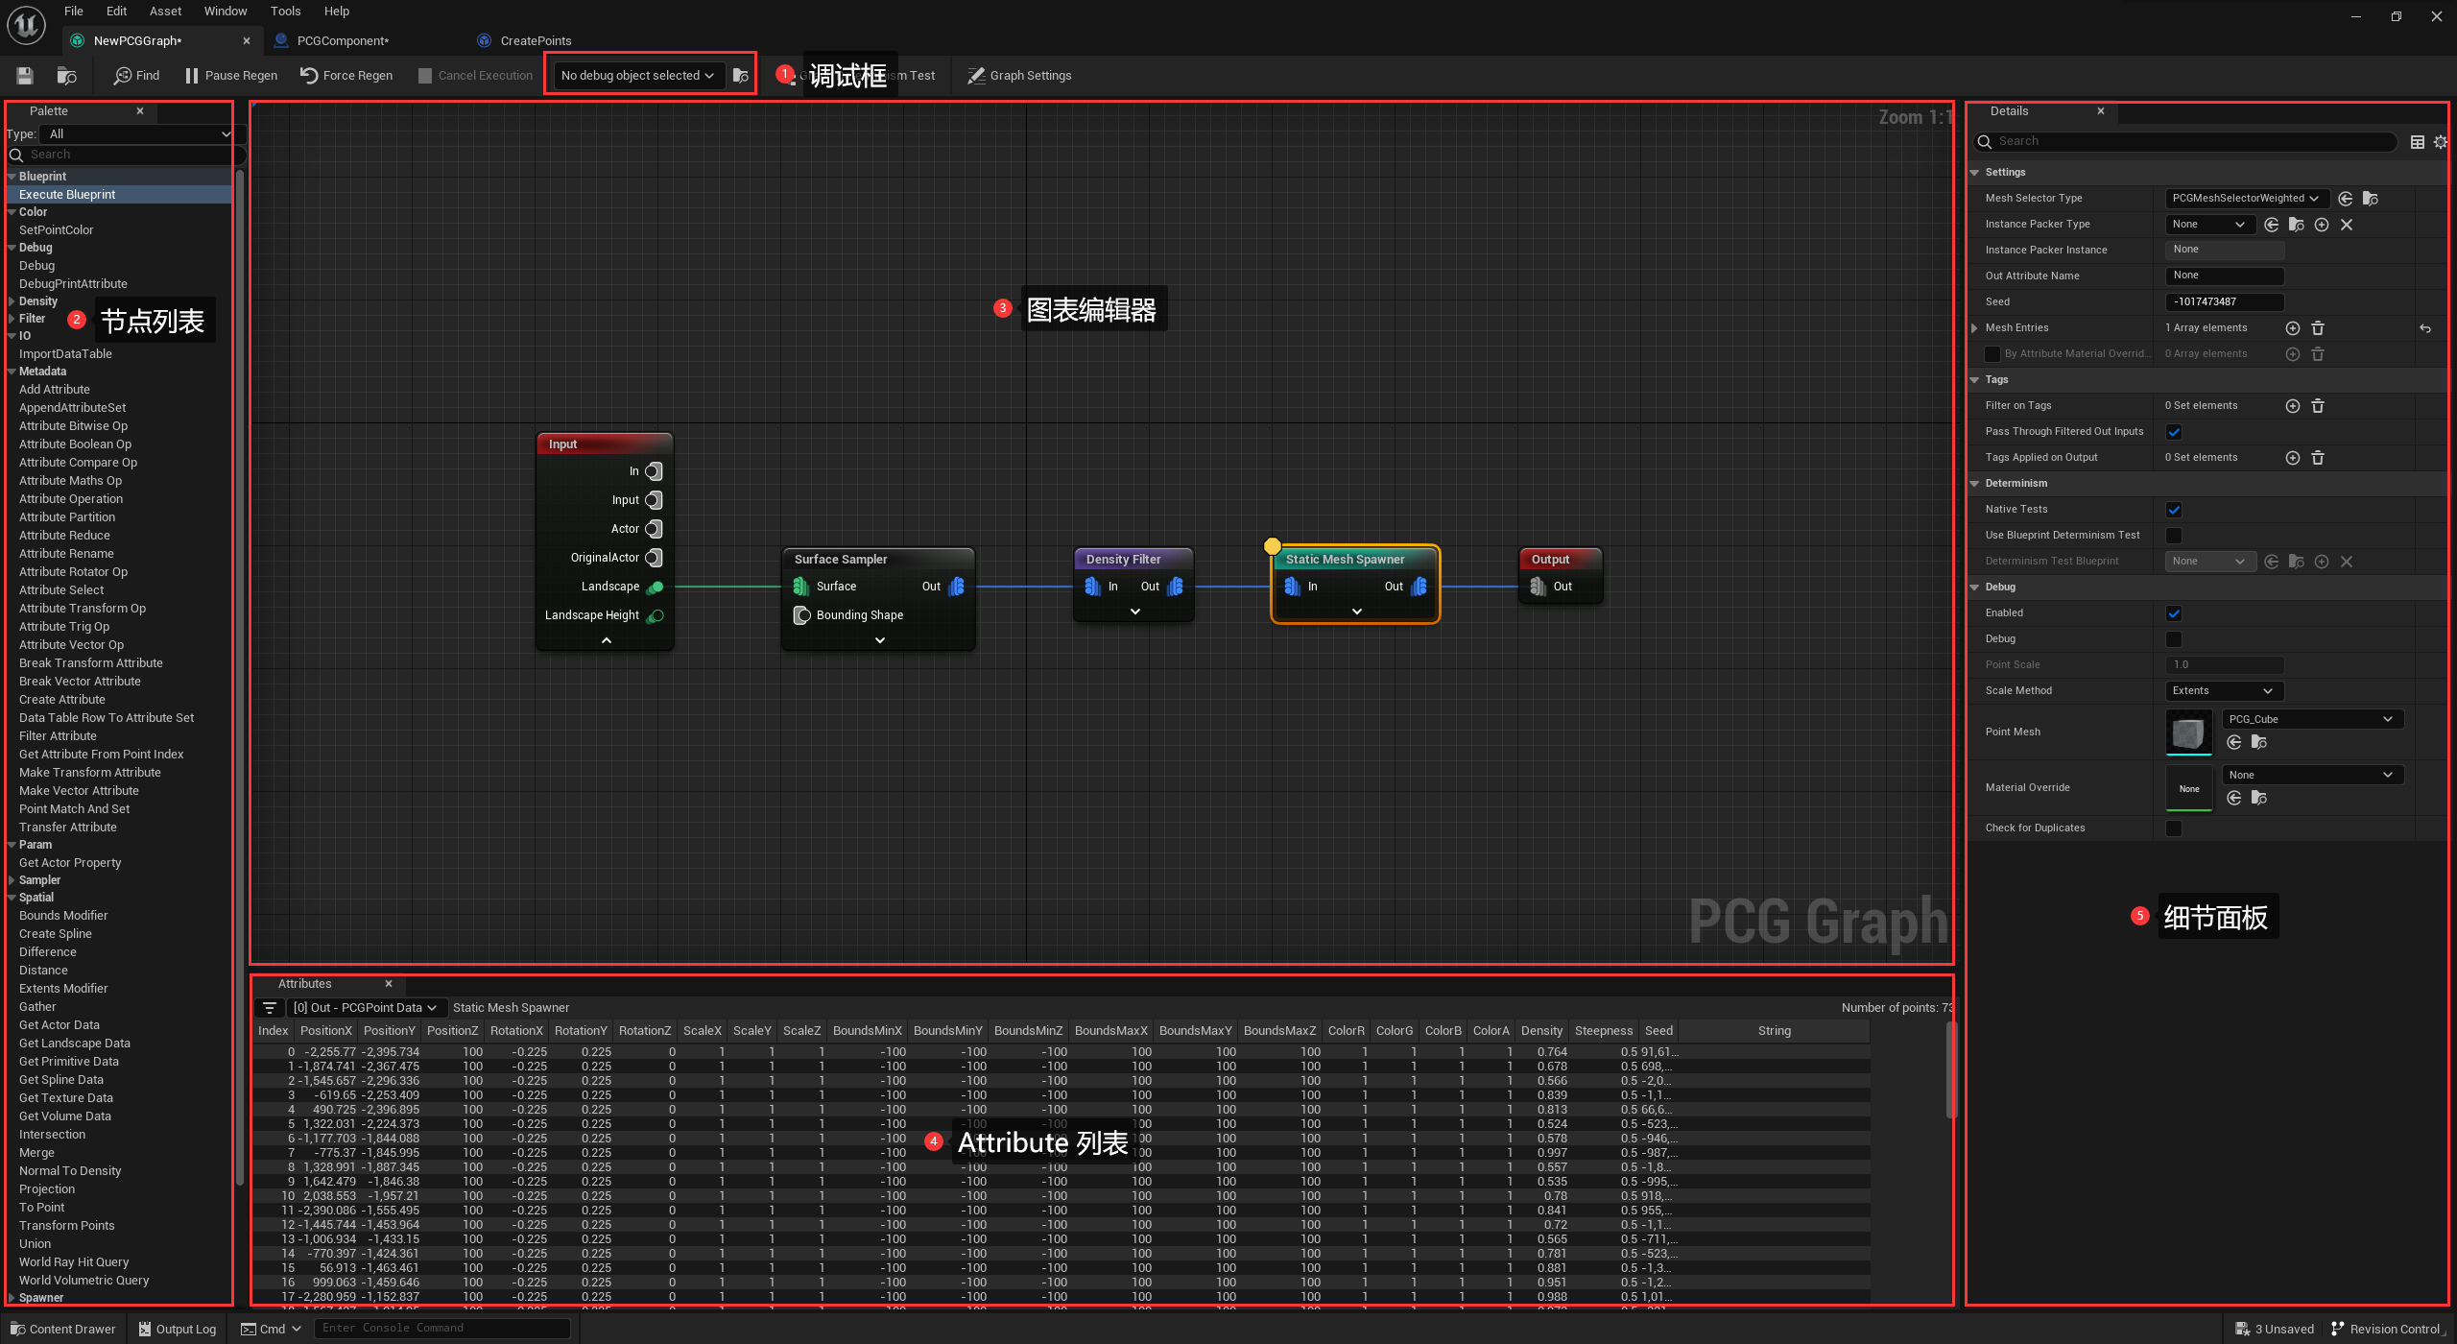
Task: Enable Use Blueprint Determinism Test
Action: (x=2174, y=535)
